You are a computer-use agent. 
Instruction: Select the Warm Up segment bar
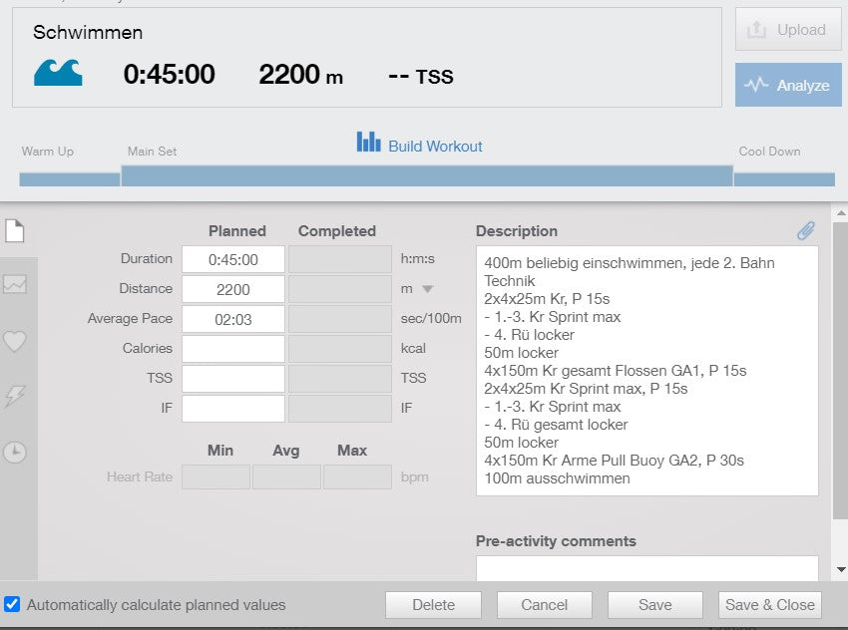coord(69,179)
